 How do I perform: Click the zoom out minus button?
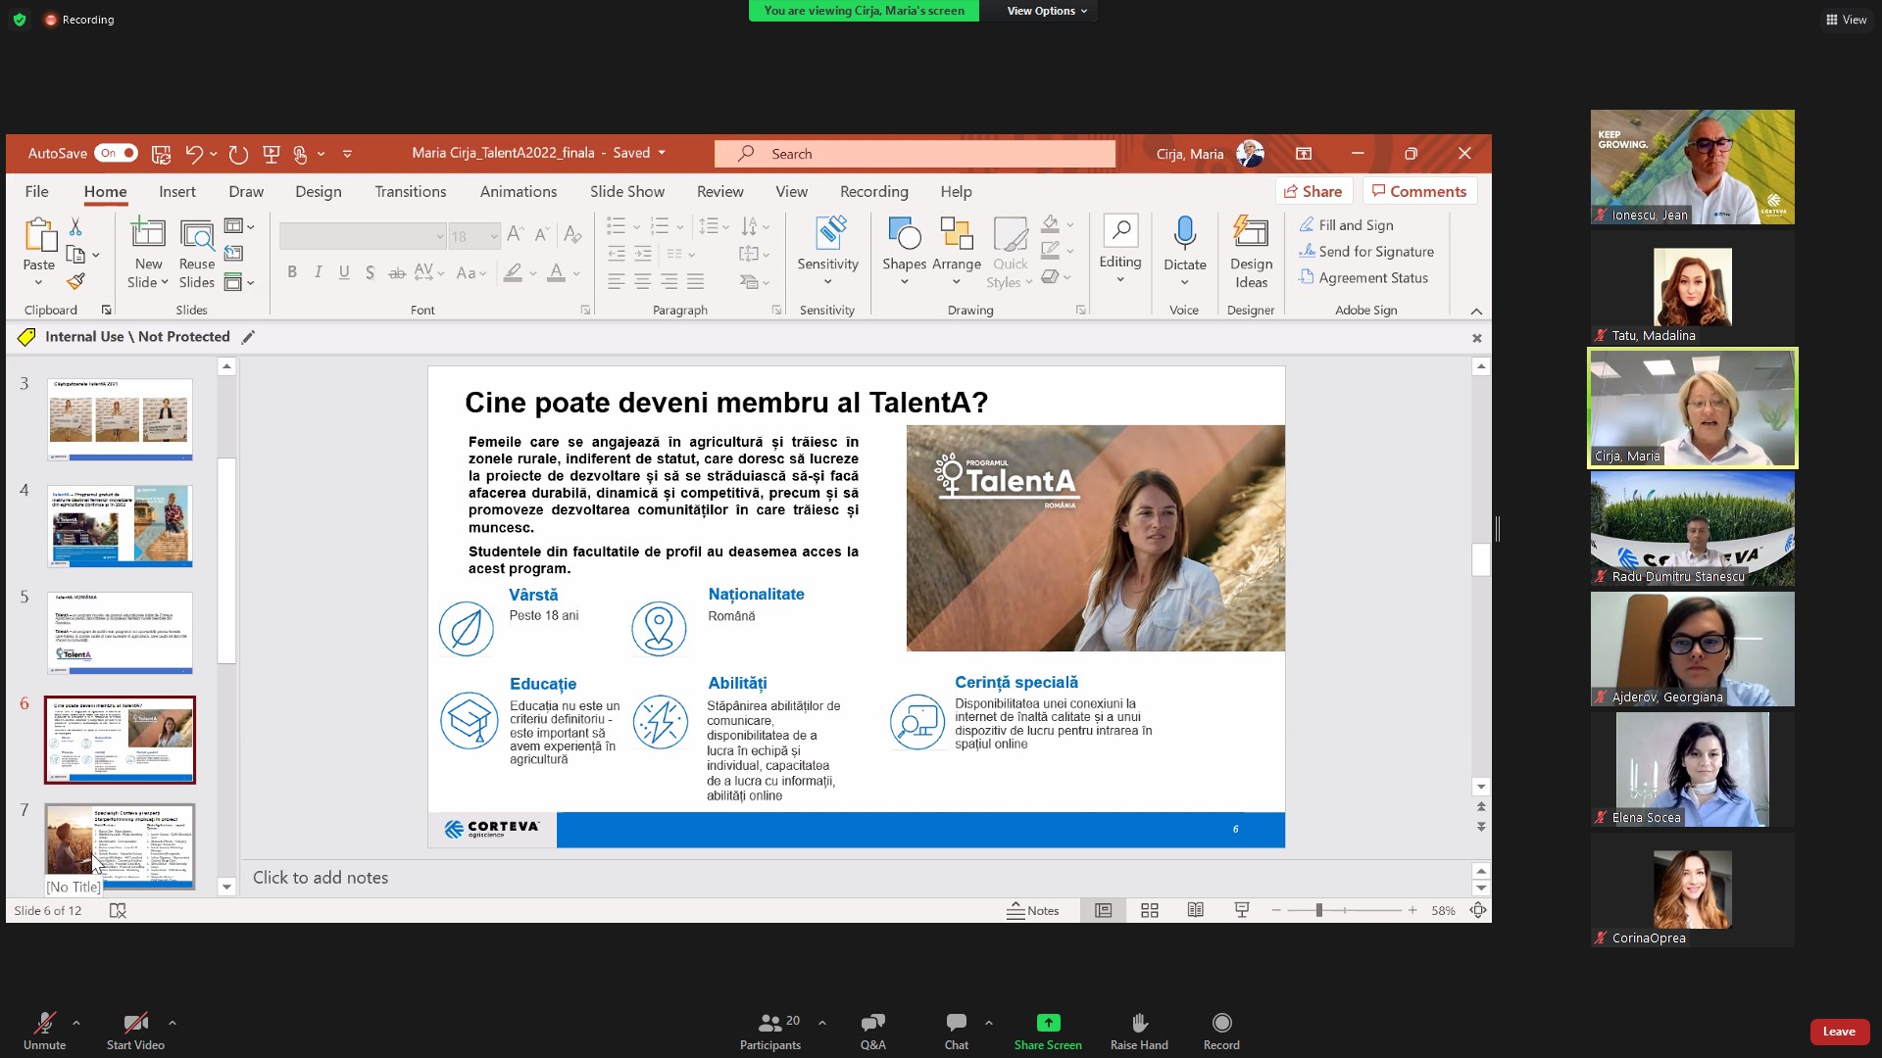pos(1276,911)
